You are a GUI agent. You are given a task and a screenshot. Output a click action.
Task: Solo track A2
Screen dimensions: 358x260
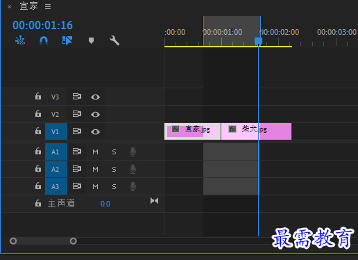[114, 170]
